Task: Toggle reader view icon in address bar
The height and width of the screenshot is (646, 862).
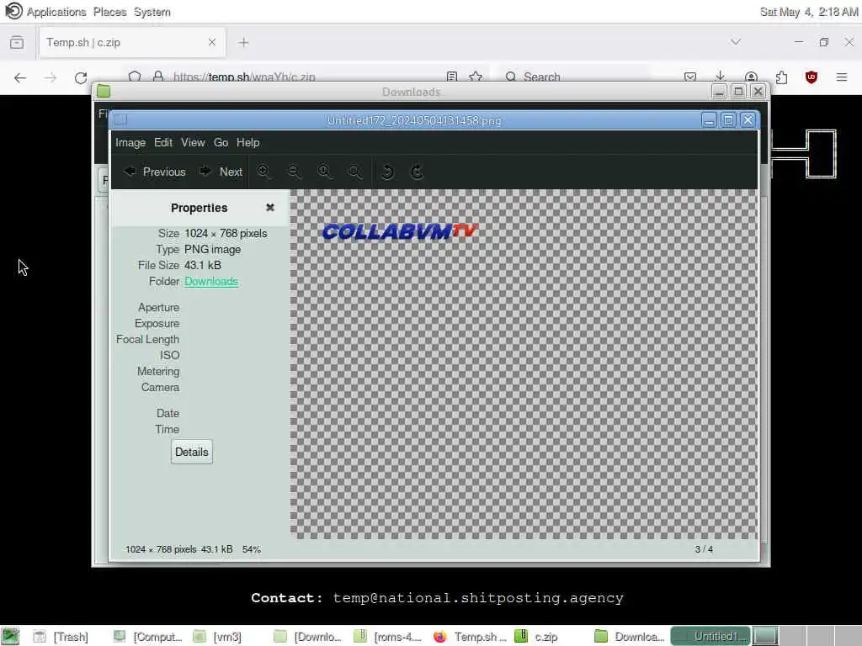Action: pyautogui.click(x=452, y=77)
